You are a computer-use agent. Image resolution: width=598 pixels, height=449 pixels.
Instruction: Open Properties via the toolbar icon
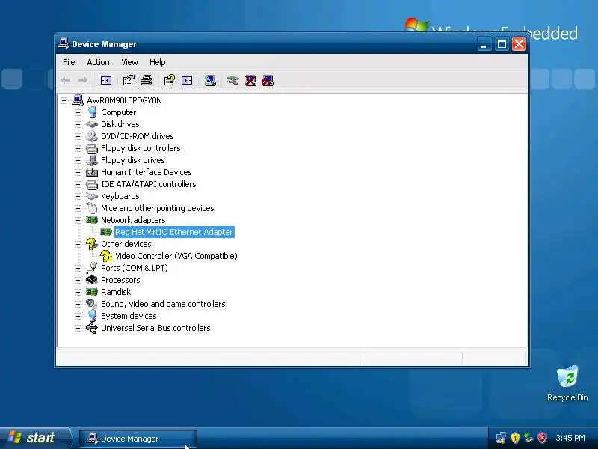129,80
